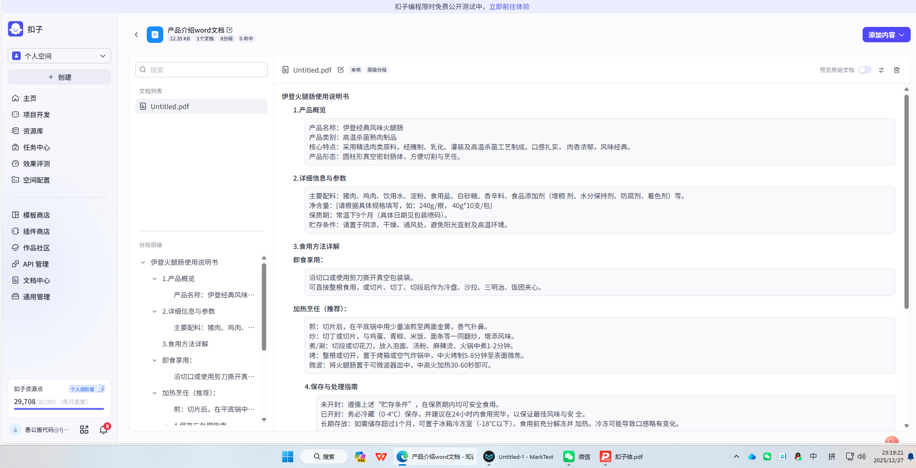Enable the 预览原始文档 toggle
This screenshot has height=468, width=916.
click(864, 70)
